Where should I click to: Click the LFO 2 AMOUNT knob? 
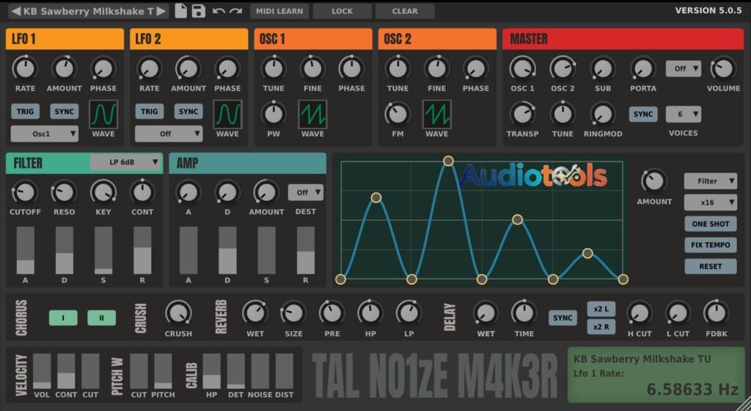pyautogui.click(x=188, y=68)
